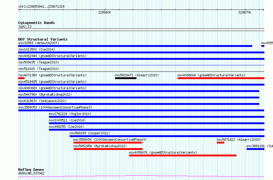The image size is (273, 180).
Task: Click the Cytogenetic Bands track title
Action: coord(37,23)
